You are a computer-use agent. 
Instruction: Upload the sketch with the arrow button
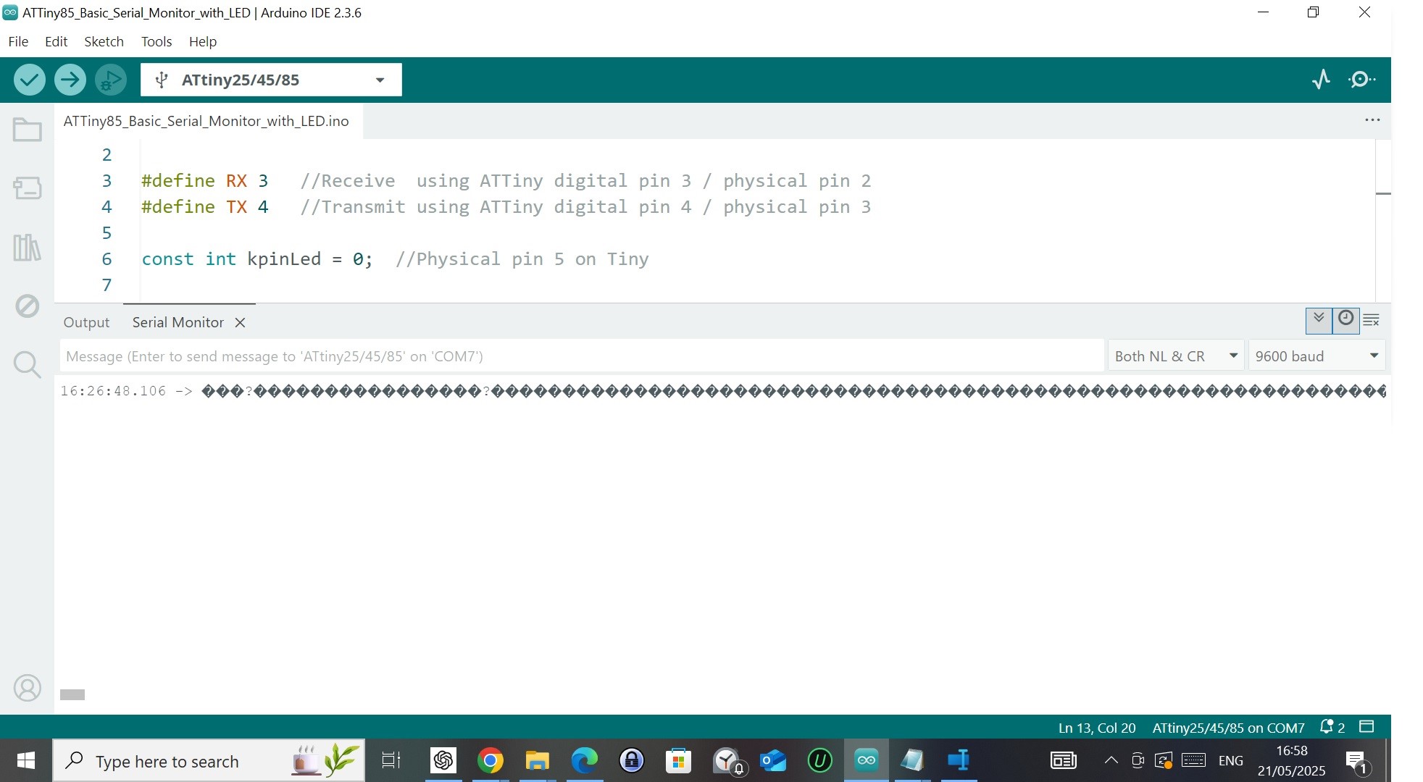[70, 80]
